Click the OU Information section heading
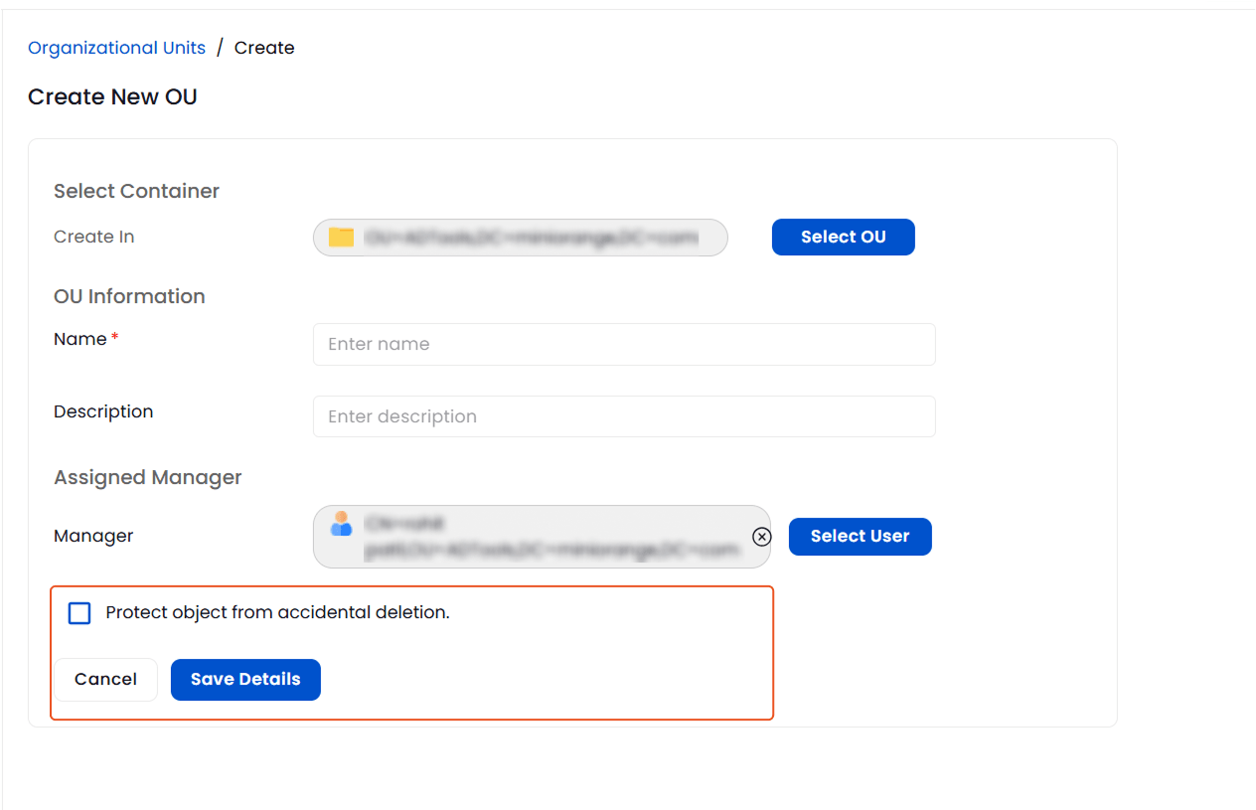1256x810 pixels. click(129, 296)
